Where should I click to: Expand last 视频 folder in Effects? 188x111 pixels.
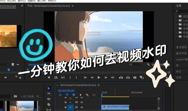pos(176,36)
